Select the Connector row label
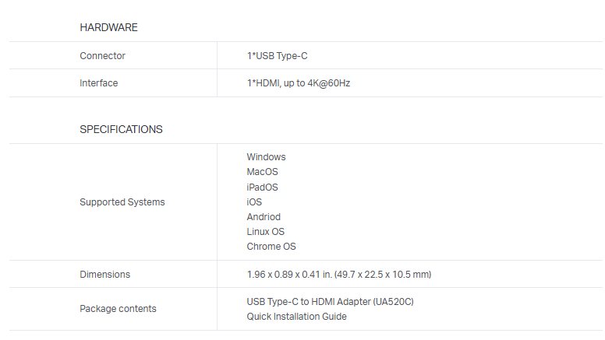 pyautogui.click(x=102, y=56)
